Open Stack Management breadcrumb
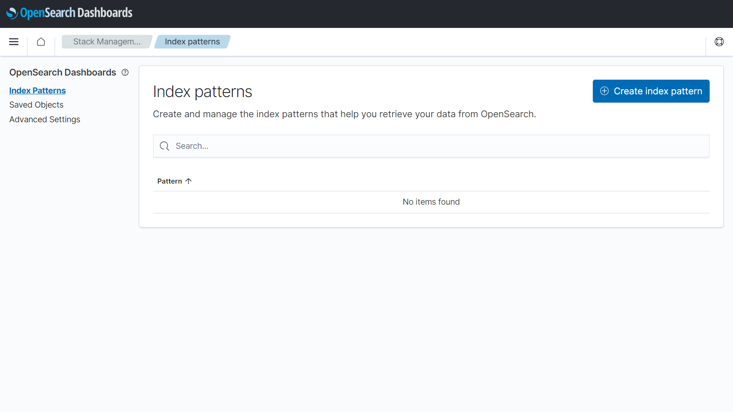The height and width of the screenshot is (412, 733). [x=107, y=42]
